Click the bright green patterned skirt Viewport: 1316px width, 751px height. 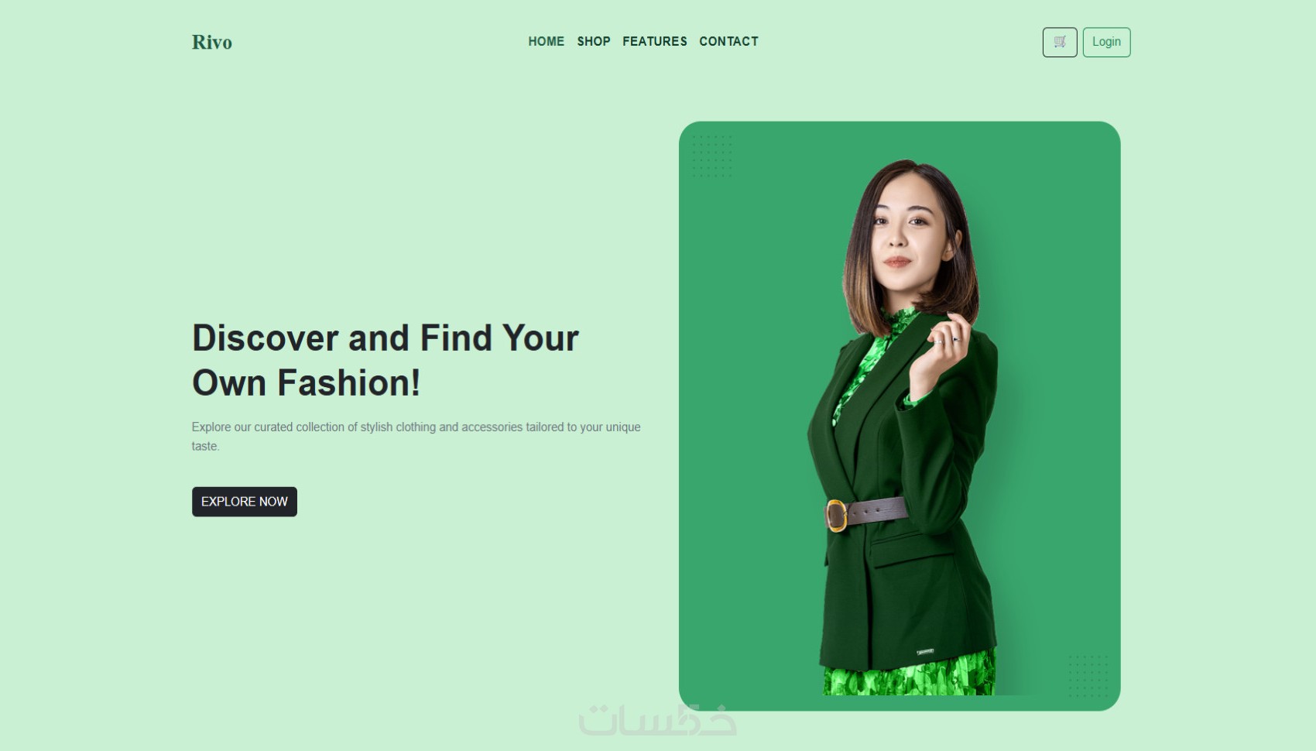[909, 674]
